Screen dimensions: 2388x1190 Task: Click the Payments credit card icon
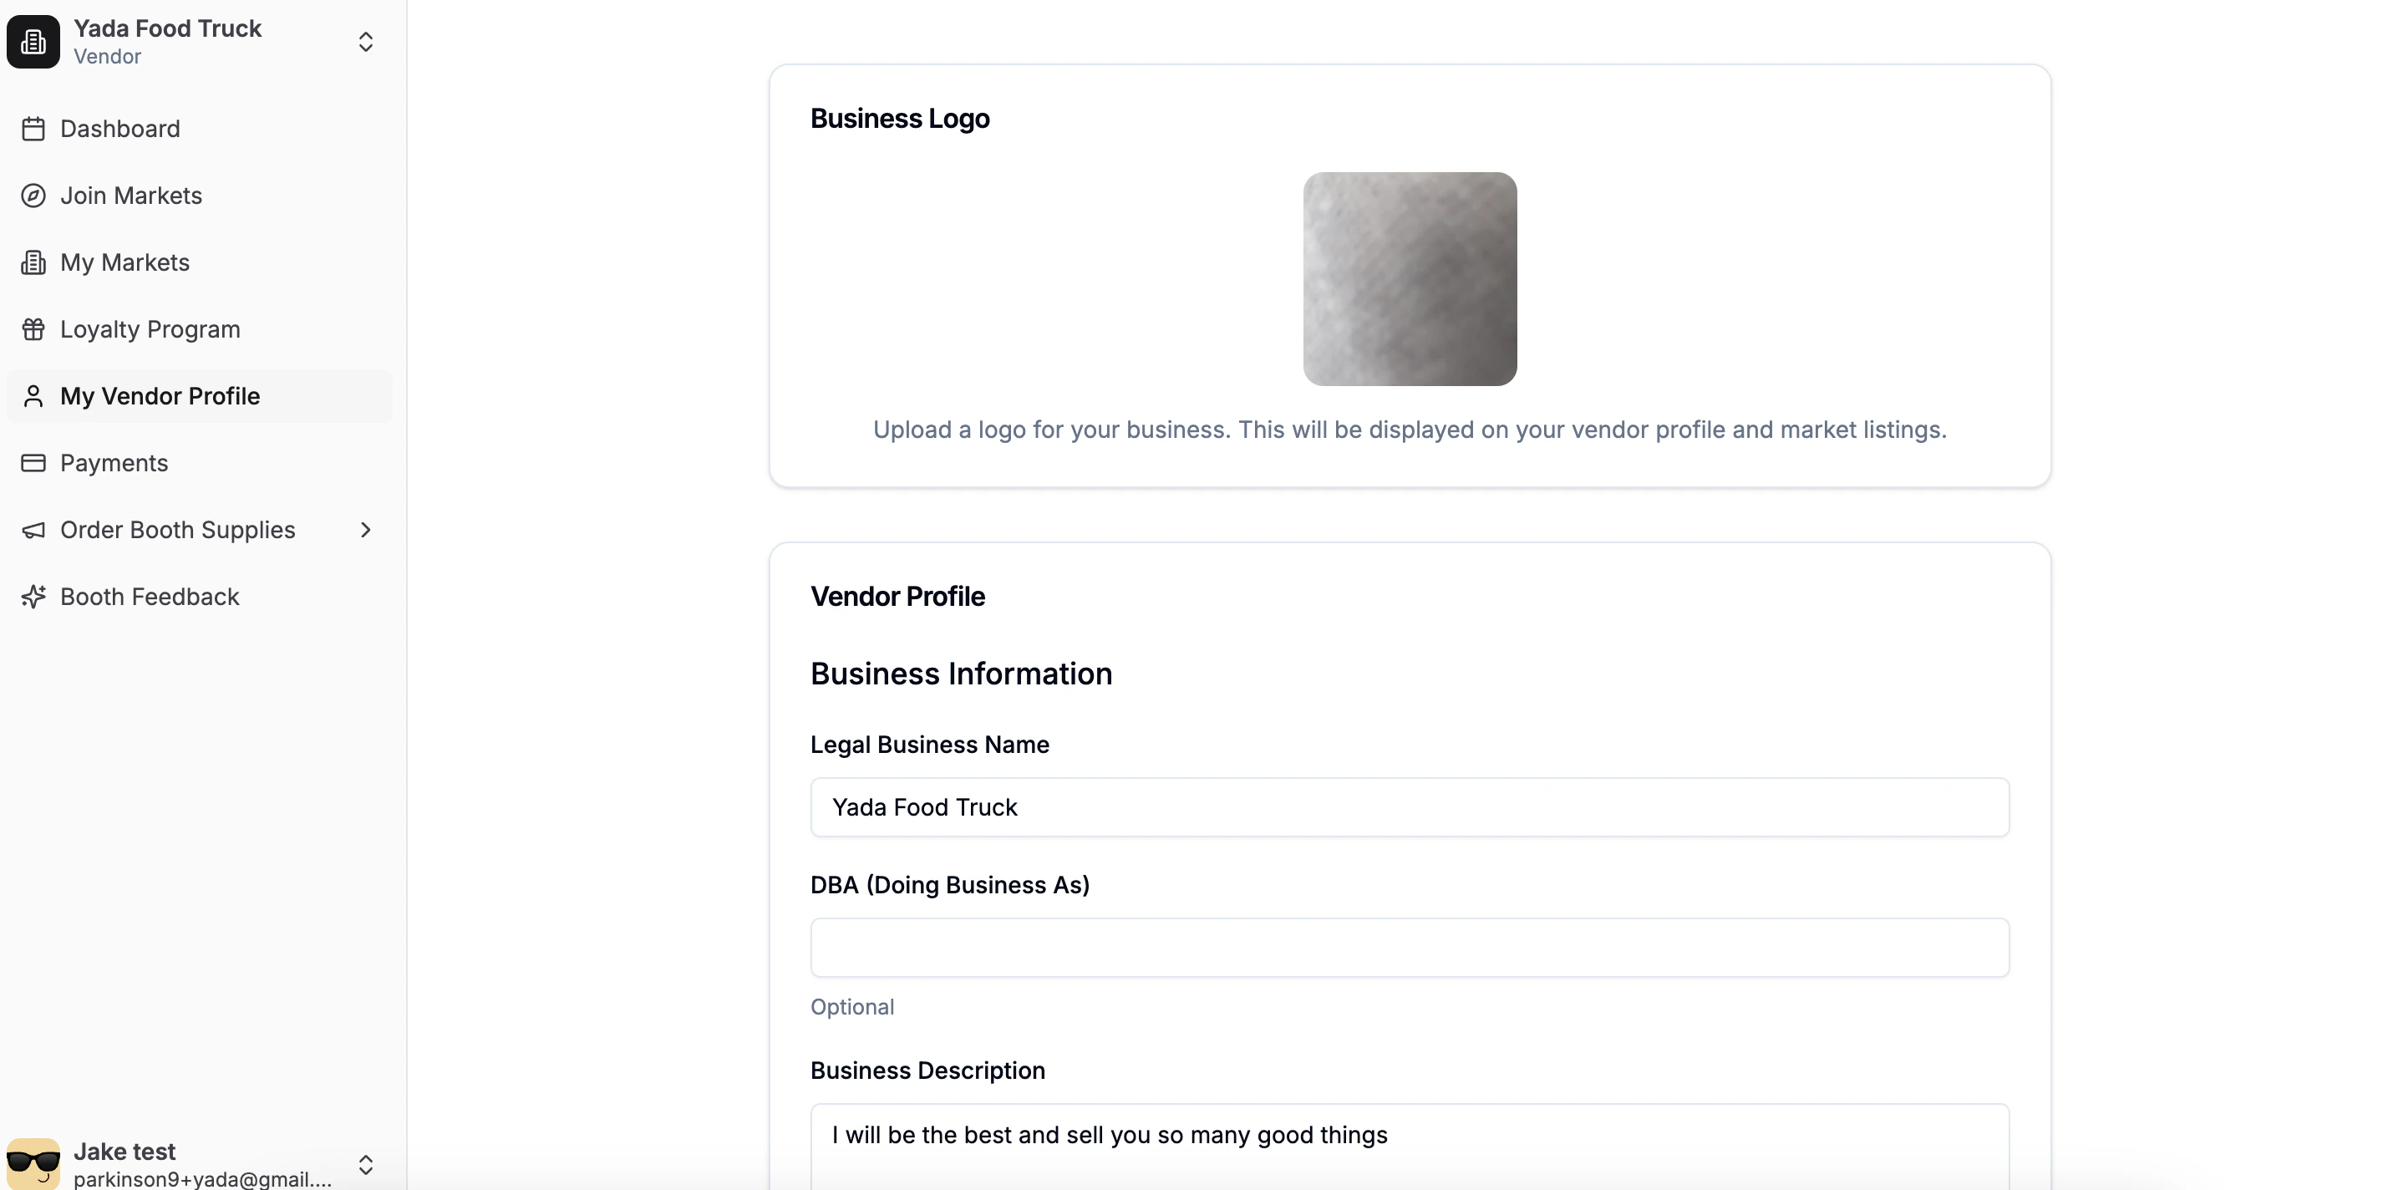coord(34,463)
